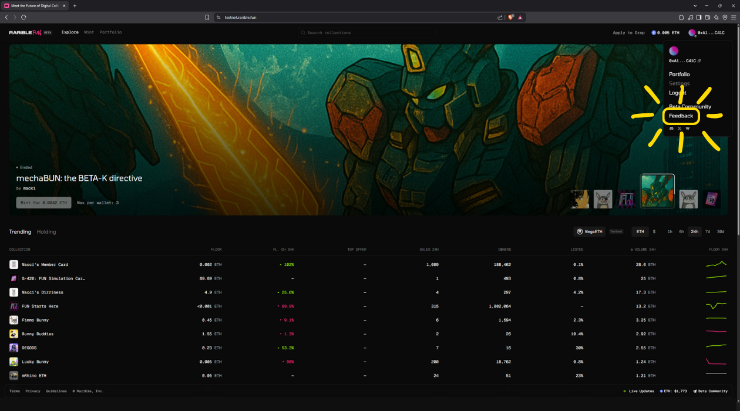The image size is (740, 411).
Task: Click the W social icon in account menu
Action: [x=688, y=128]
